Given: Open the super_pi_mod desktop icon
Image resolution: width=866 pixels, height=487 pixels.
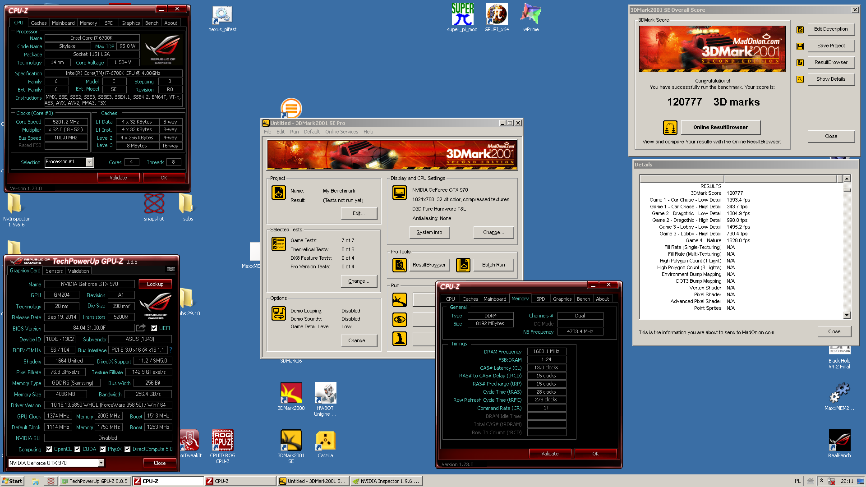Looking at the screenshot, I should coord(462,18).
